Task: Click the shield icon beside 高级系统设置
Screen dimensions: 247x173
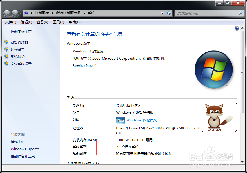Action: (x=6, y=64)
